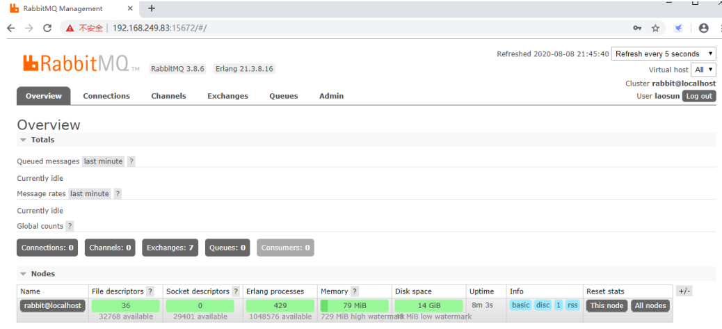
Task: Click the Memory 79 MiB usage bar
Action: coord(355,305)
